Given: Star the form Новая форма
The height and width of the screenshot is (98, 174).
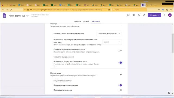Looking at the screenshot, I should [x=27, y=16].
